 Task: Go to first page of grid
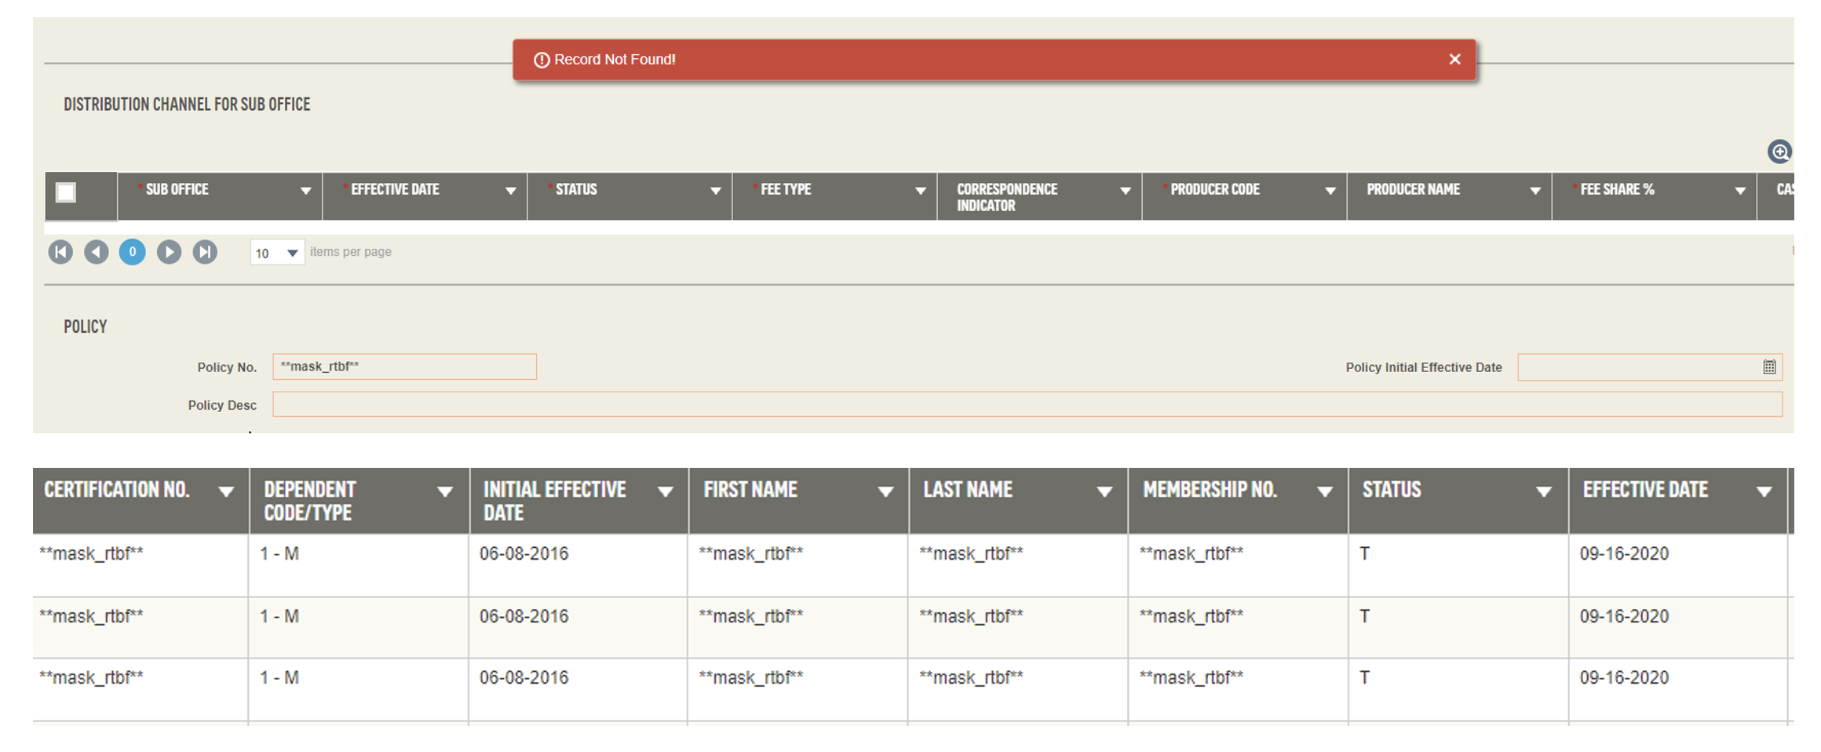(60, 252)
